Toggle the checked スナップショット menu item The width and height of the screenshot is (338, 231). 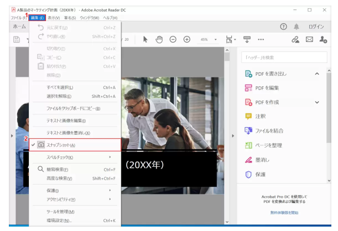pyautogui.click(x=75, y=145)
